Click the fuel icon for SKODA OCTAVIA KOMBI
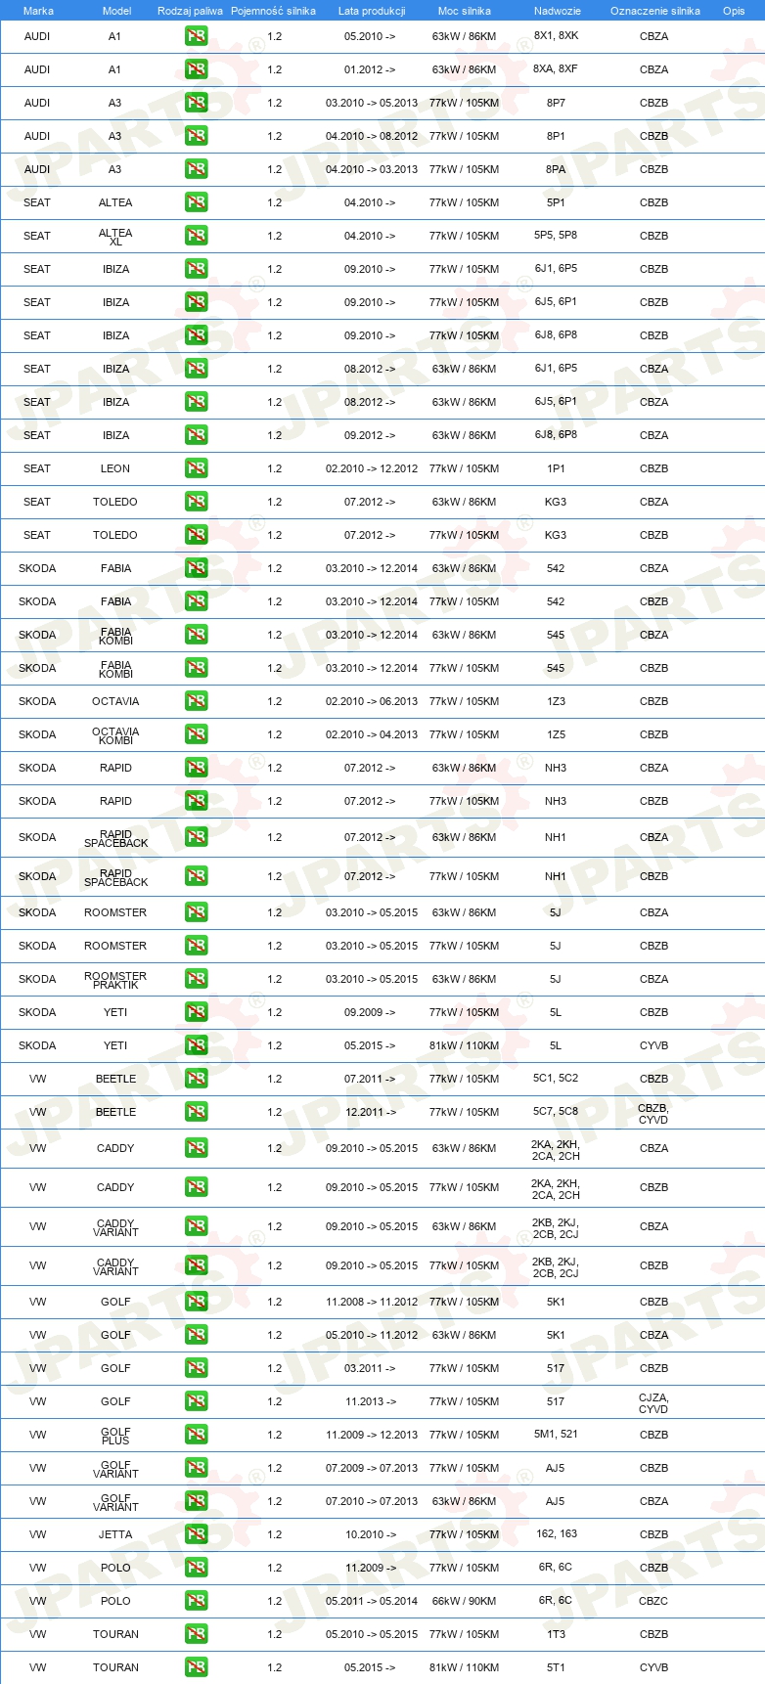This screenshot has height=1684, width=765. tap(196, 734)
